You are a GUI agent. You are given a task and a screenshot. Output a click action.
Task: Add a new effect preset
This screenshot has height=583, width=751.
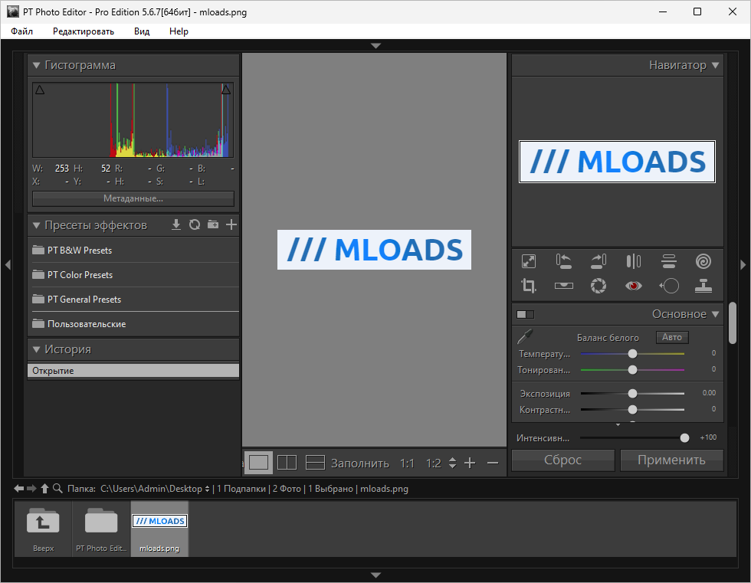coord(231,224)
